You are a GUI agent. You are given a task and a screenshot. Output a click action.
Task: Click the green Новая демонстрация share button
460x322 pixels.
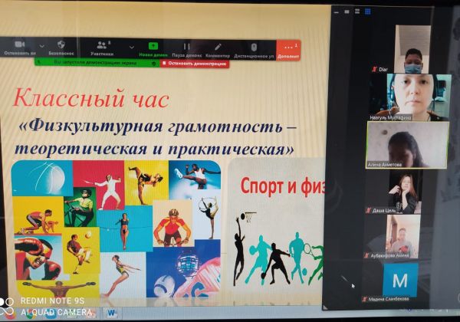click(x=153, y=46)
